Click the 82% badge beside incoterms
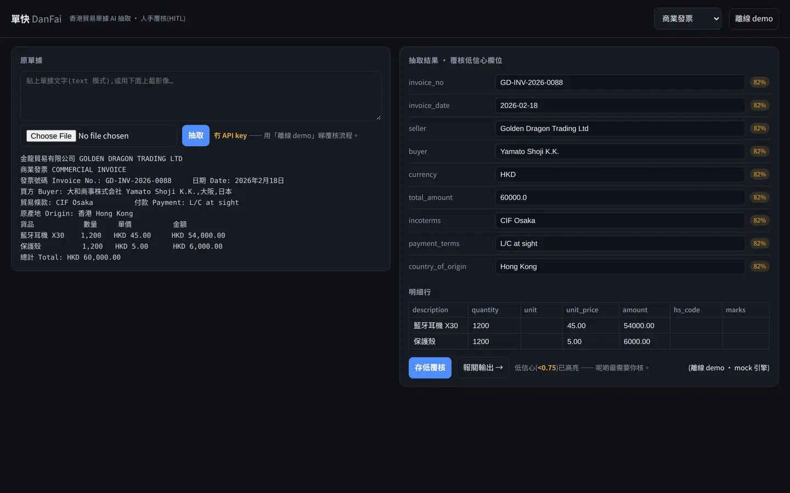790x493 pixels. [x=760, y=220]
